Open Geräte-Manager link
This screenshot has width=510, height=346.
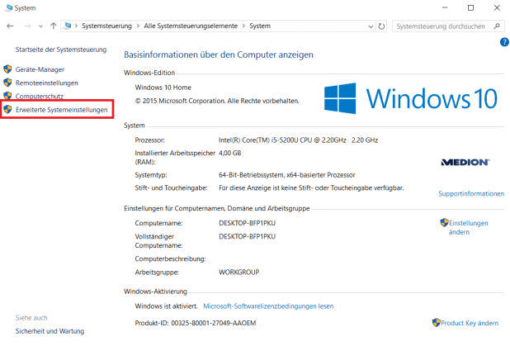click(x=40, y=69)
